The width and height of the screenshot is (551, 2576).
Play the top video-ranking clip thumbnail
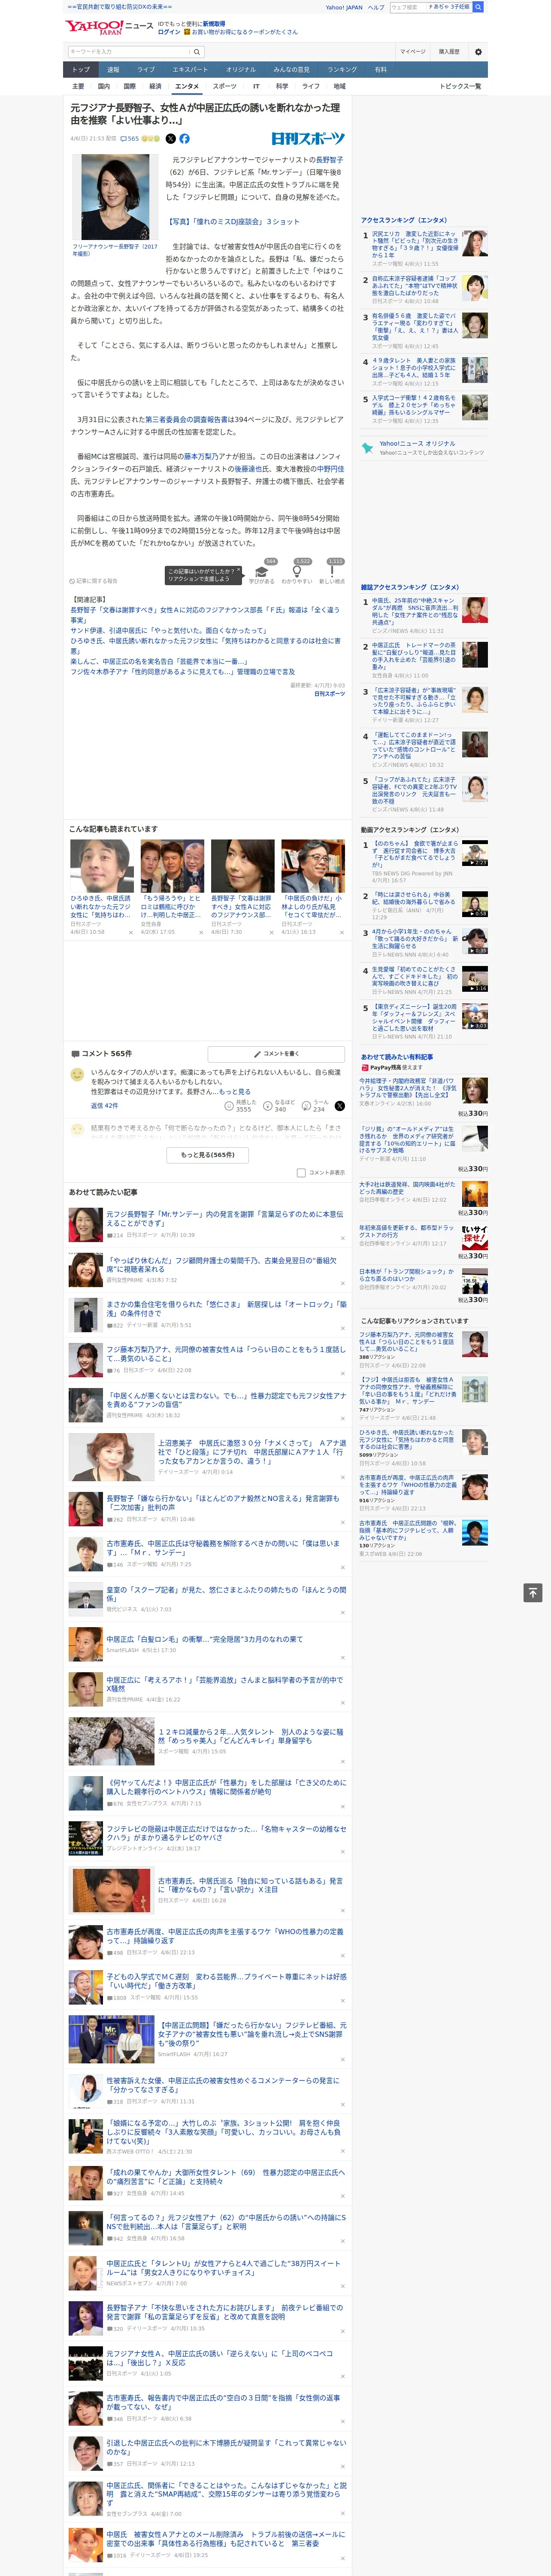point(475,854)
